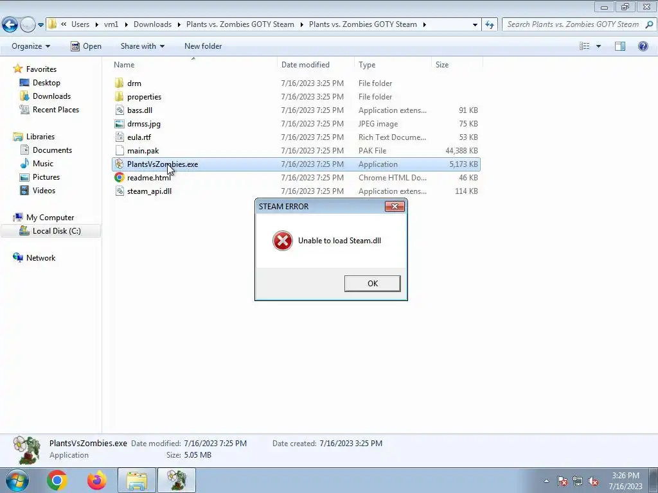Click the search magnifier icon
Image resolution: width=658 pixels, height=493 pixels.
coord(649,24)
